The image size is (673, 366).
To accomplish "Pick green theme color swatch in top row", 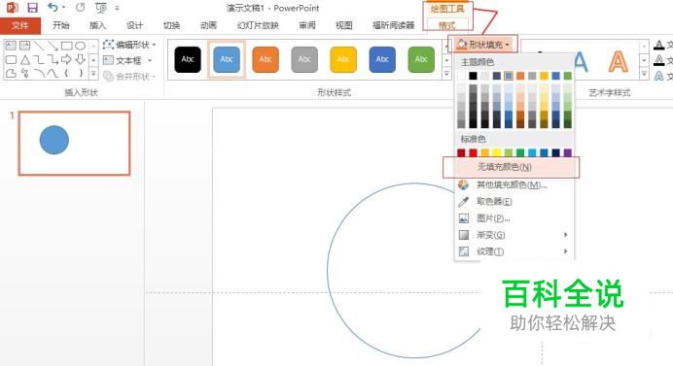I will click(x=568, y=76).
